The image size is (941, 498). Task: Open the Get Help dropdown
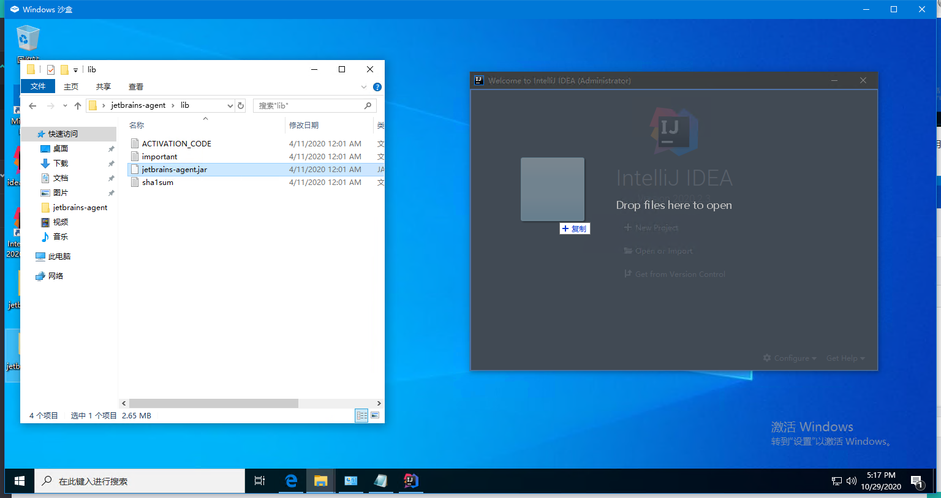click(x=845, y=358)
